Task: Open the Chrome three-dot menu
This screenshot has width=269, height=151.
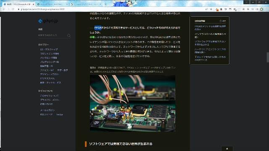Action: [x=266, y=9]
